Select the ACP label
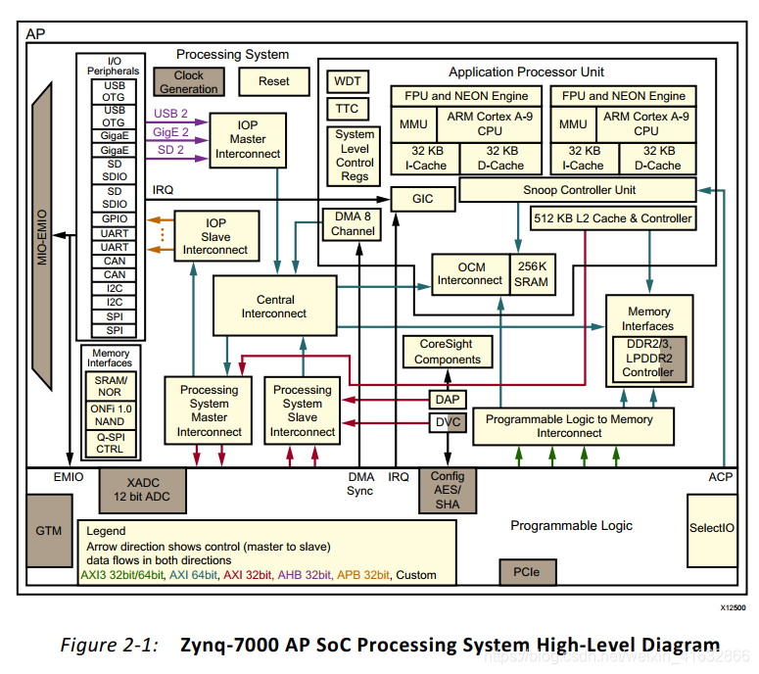 pyautogui.click(x=720, y=477)
